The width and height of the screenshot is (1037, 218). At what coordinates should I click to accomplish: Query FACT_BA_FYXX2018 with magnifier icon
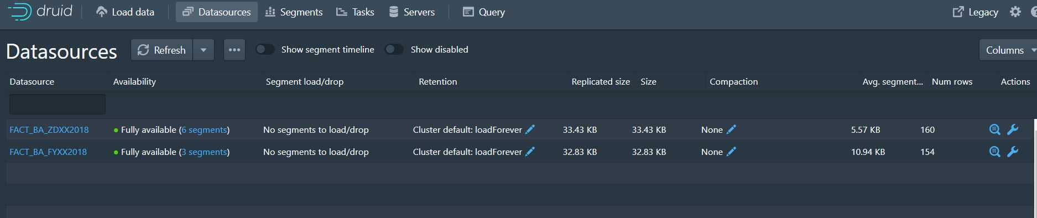click(994, 152)
